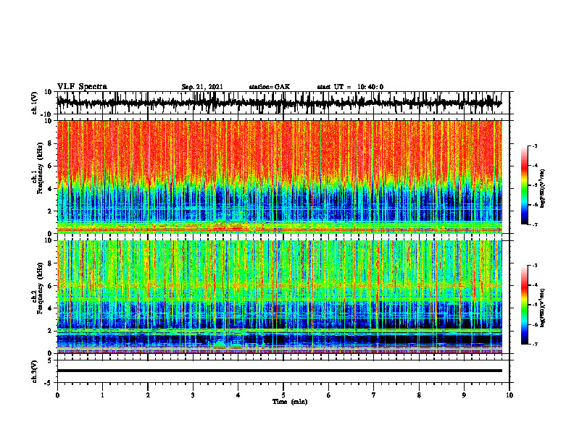Click the "5" tick of the ch.3 voltage axis

coord(51,360)
